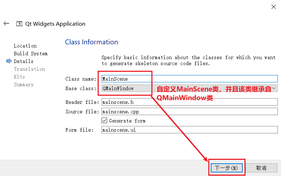Click the Form file input field
Viewport: 281px width, 176px height.
pyautogui.click(x=189, y=130)
